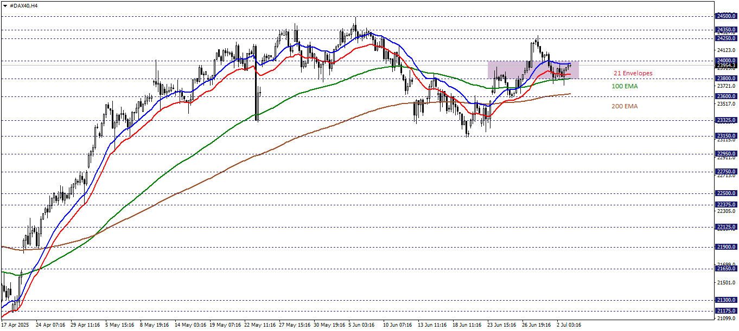739x331 pixels.
Task: Select the 23600.0 price level label
Action: [726, 96]
